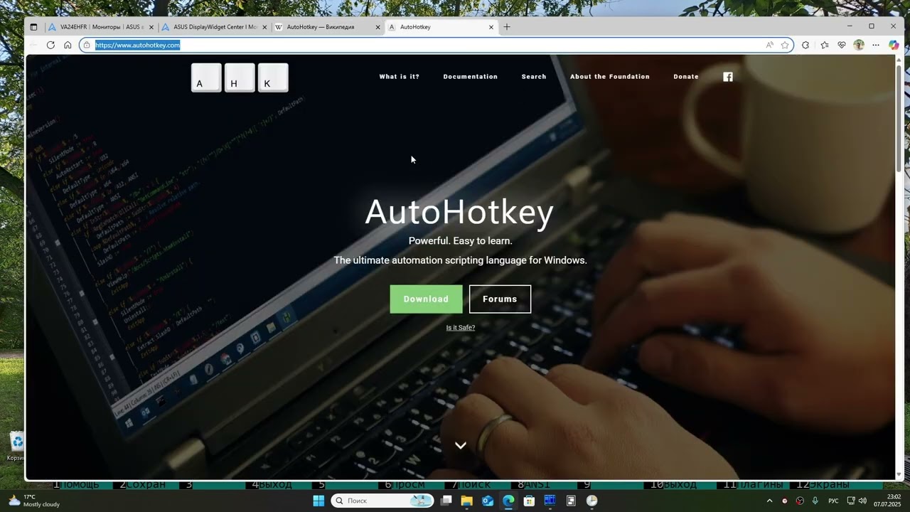Open the Copilot sidebar icon
This screenshot has width=910, height=512.
tap(894, 45)
